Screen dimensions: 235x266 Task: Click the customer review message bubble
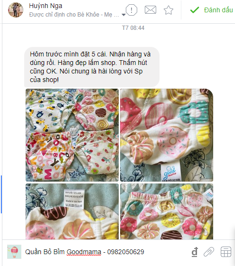[92, 67]
